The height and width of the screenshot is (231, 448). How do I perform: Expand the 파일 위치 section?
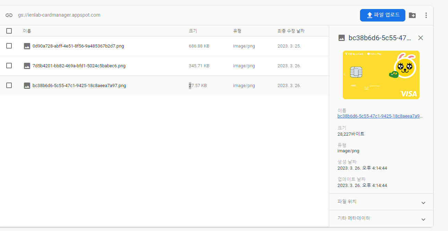tap(381, 202)
